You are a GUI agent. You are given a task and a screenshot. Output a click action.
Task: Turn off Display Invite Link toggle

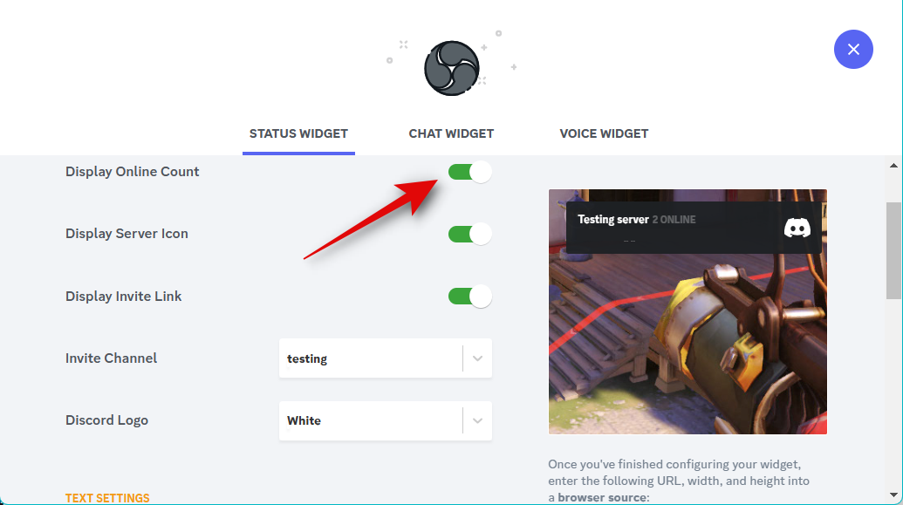point(470,296)
